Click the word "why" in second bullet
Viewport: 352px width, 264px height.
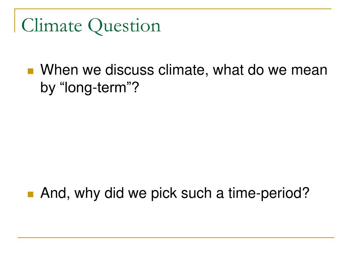click(x=87, y=194)
